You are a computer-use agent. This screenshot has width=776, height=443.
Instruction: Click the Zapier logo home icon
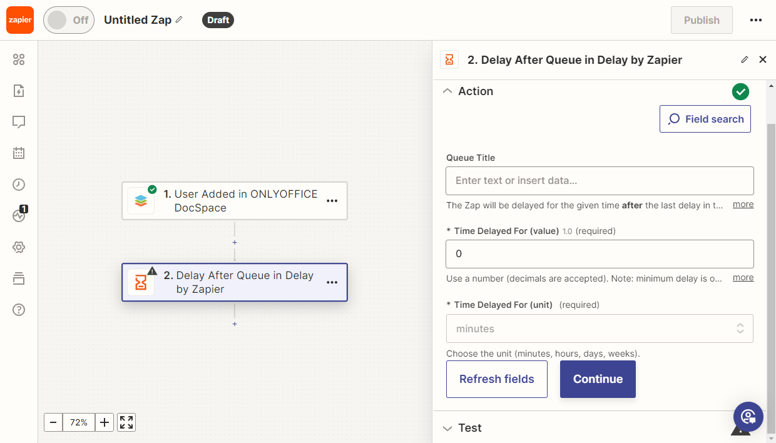coord(20,20)
